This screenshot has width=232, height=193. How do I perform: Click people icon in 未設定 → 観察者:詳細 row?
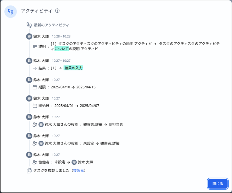coord(35,143)
